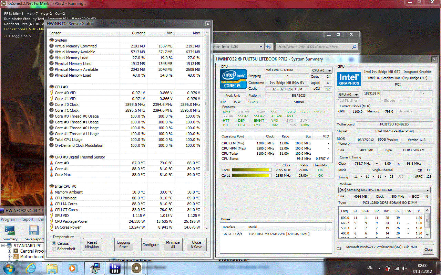Open the network signal tray icon
The image size is (441, 275).
click(x=397, y=268)
